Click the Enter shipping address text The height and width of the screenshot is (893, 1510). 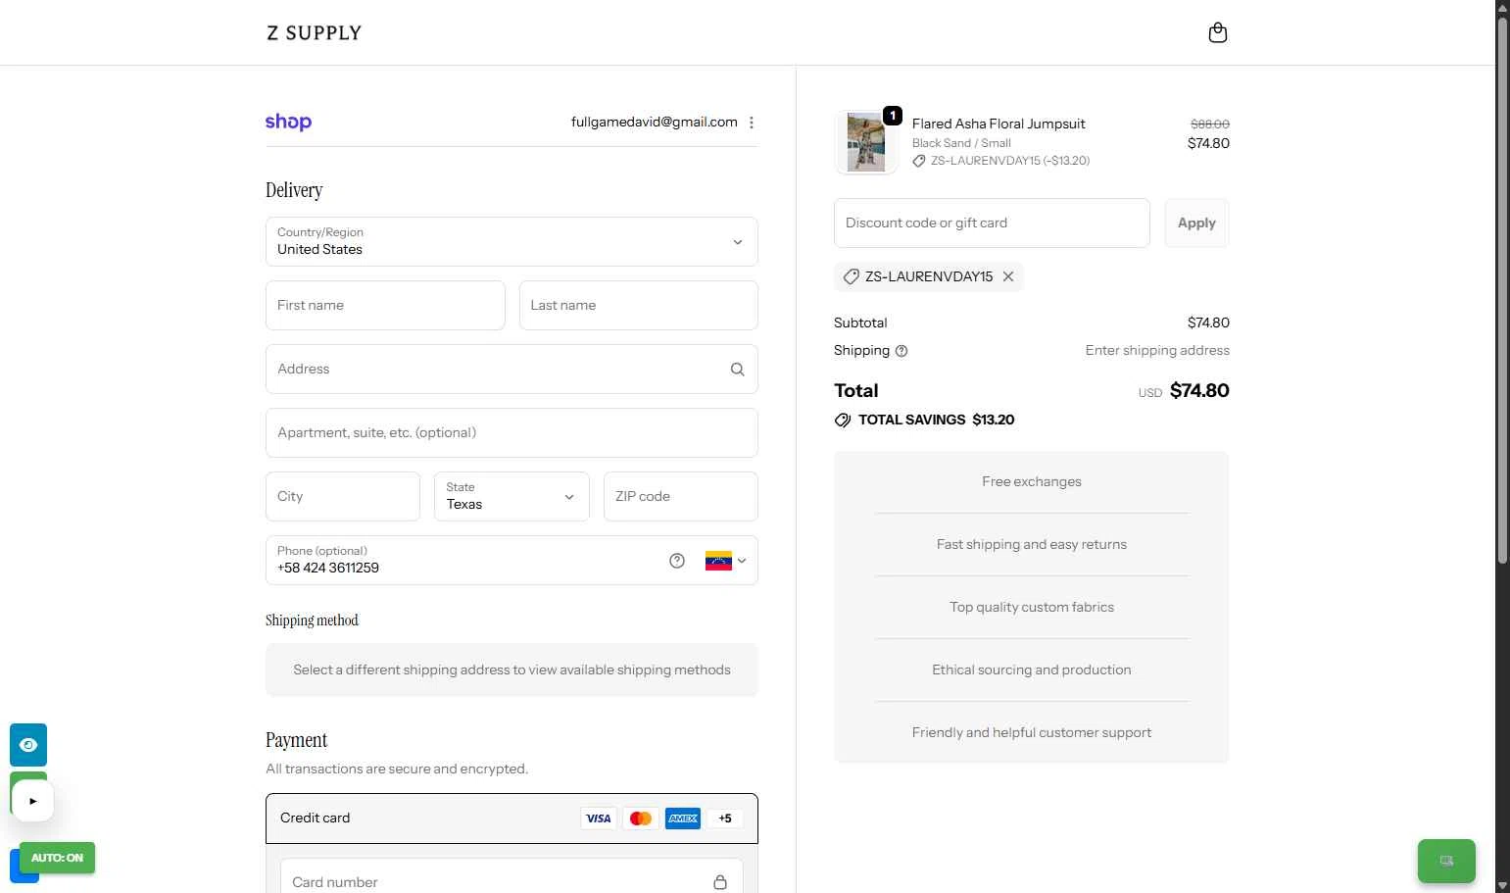pos(1157,350)
